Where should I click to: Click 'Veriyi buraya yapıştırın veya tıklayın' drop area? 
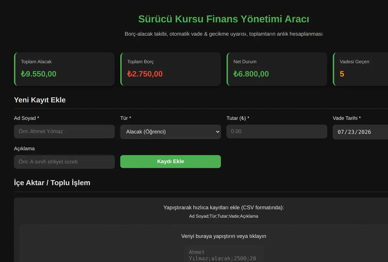click(224, 236)
